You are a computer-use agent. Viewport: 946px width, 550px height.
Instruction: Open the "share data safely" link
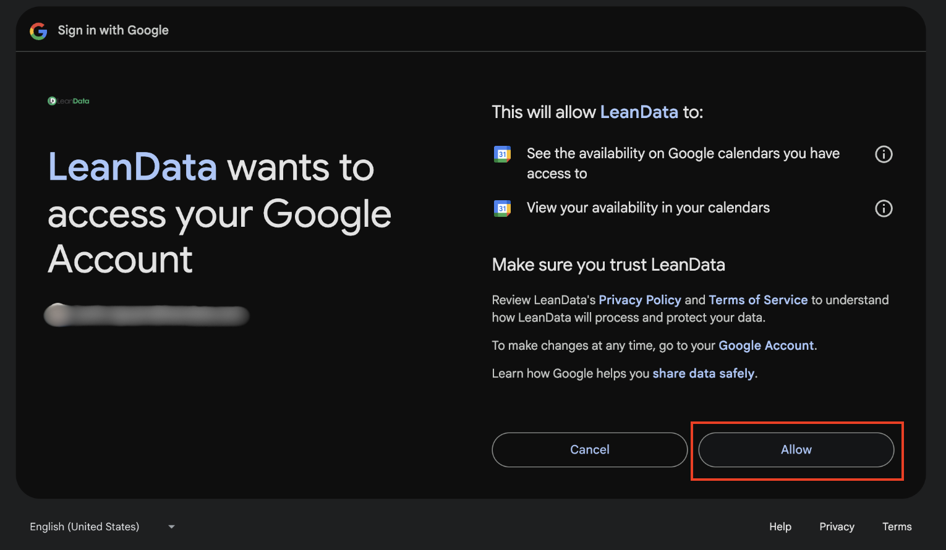click(703, 373)
